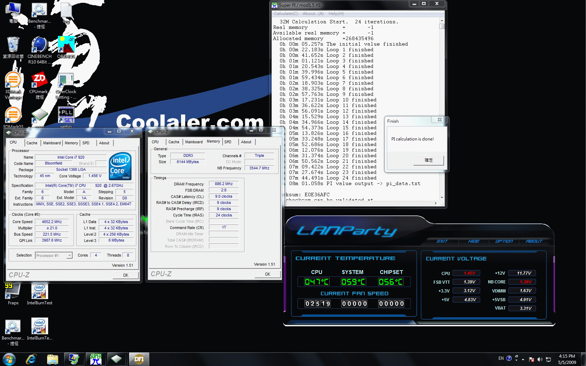This screenshot has width=586, height=366.
Task: Select About tab in left CPU-Z window
Action: pyautogui.click(x=104, y=143)
